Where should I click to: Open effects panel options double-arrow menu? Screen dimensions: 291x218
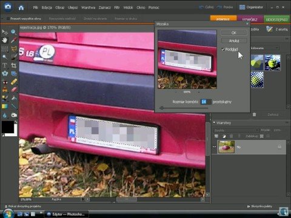pos(287,39)
